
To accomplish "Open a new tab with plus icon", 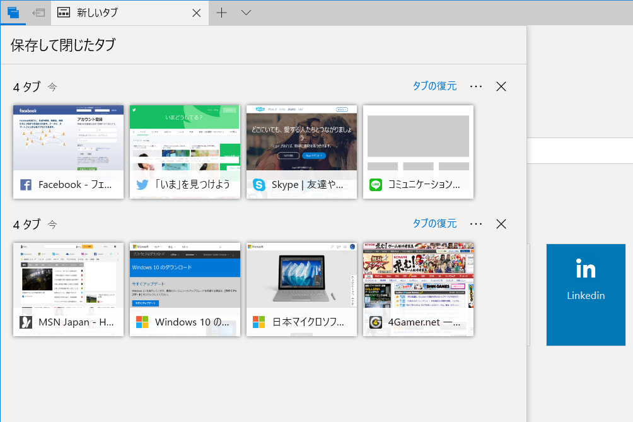I will click(221, 13).
